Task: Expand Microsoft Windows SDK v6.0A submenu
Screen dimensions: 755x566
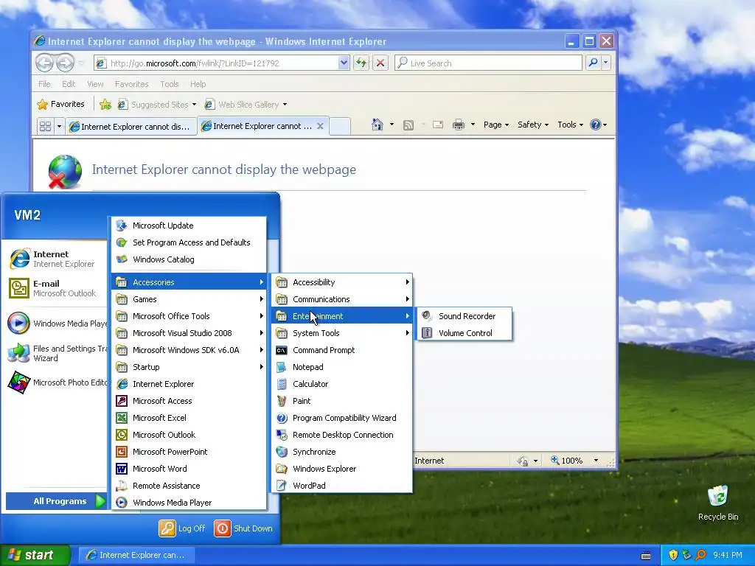Action: pos(189,350)
